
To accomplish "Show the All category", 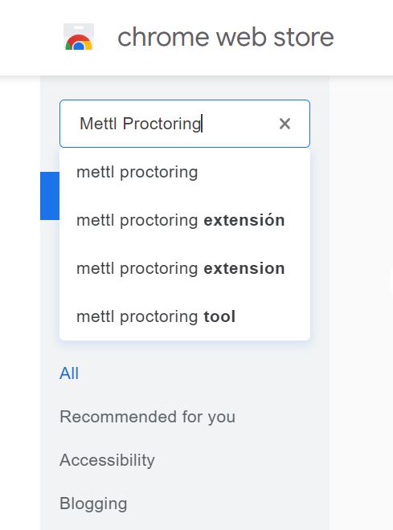I will [69, 373].
